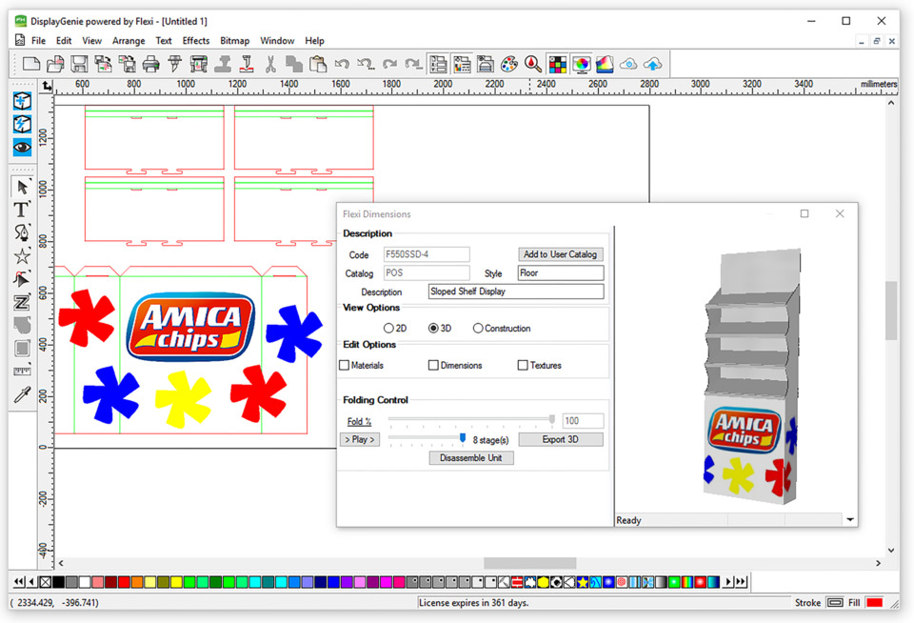Enable the Materials checkbox
The width and height of the screenshot is (914, 623).
pos(345,366)
